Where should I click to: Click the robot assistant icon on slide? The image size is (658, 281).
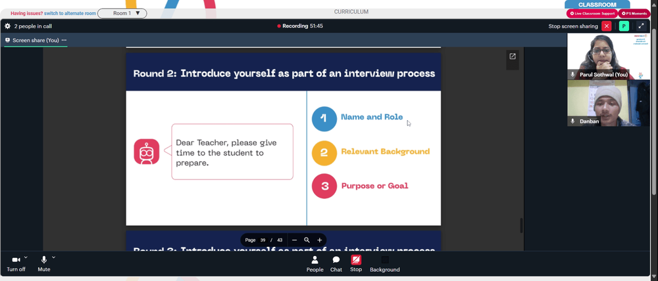(147, 152)
